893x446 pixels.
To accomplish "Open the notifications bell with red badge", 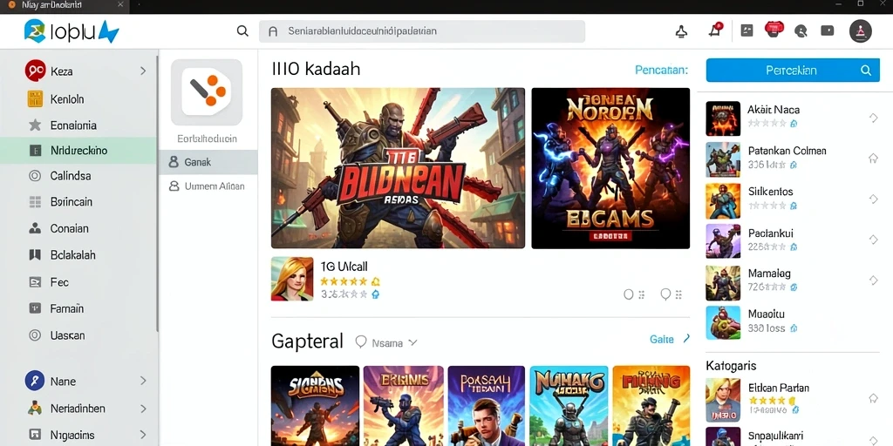I will (715, 30).
